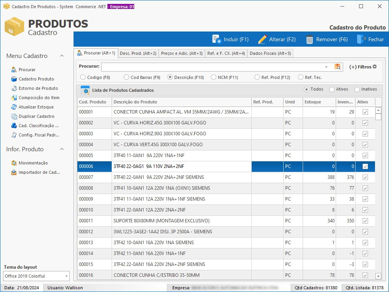
Task: Switch to the Dados Fiscais tab
Action: tap(270, 53)
